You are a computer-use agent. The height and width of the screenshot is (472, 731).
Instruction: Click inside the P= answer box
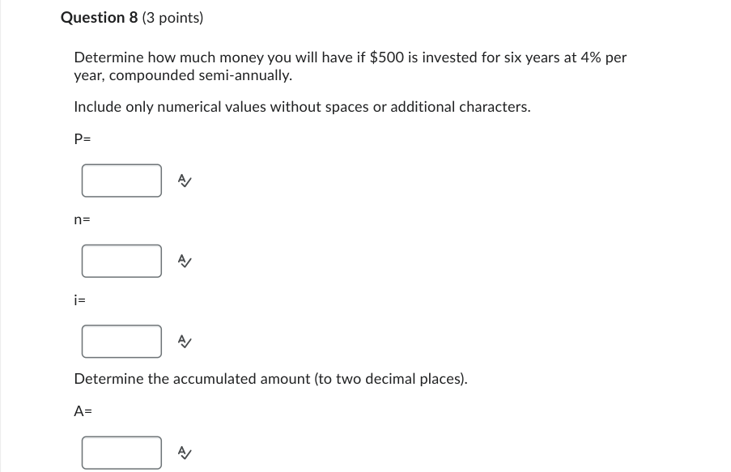pos(121,181)
